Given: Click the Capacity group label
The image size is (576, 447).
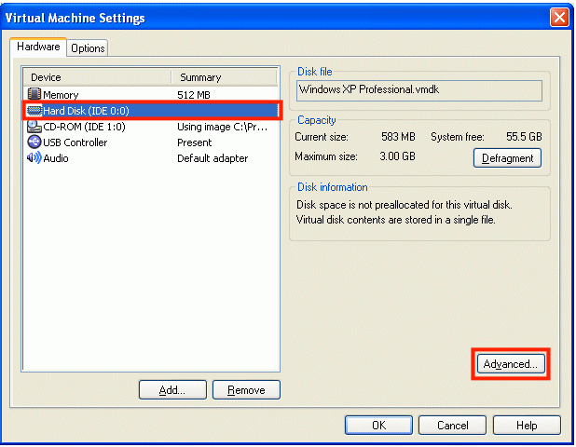Looking at the screenshot, I should [317, 120].
